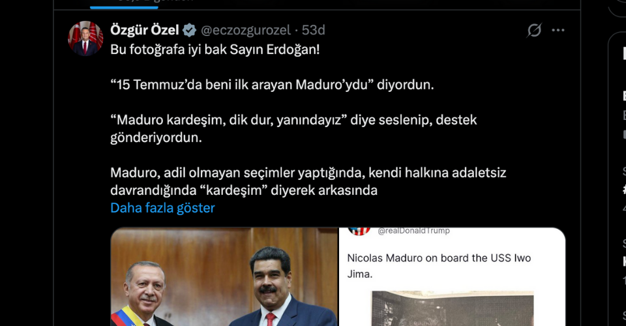Click the "15 Temmuz'da beni ilk arayan" quote
The image size is (626, 326).
[272, 85]
